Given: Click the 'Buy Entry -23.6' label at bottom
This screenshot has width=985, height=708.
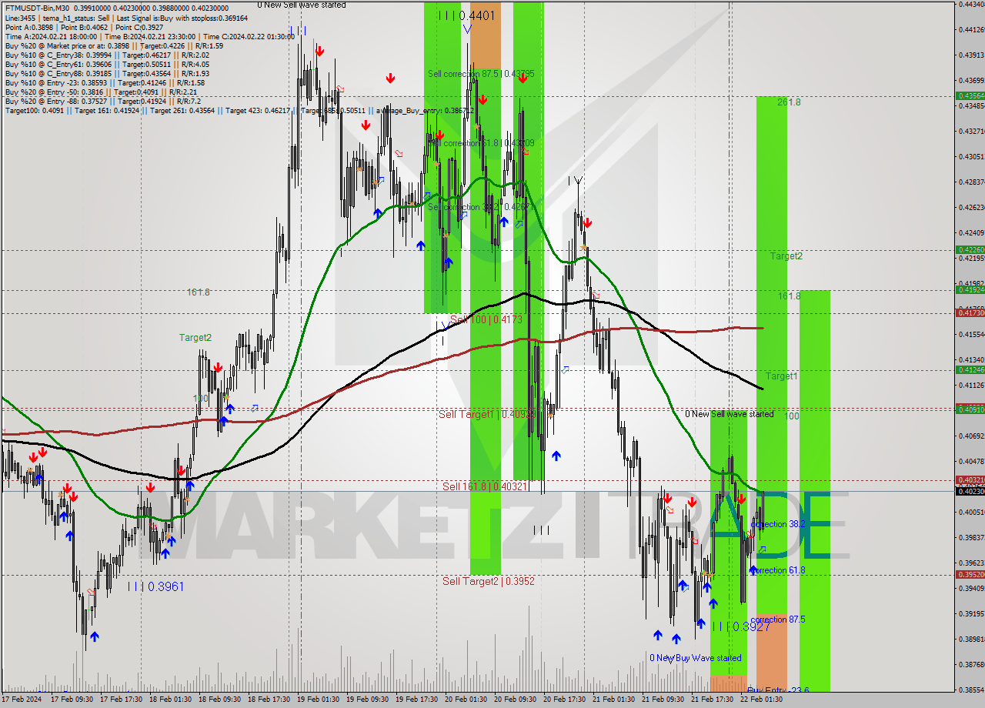Looking at the screenshot, I should click(x=778, y=690).
